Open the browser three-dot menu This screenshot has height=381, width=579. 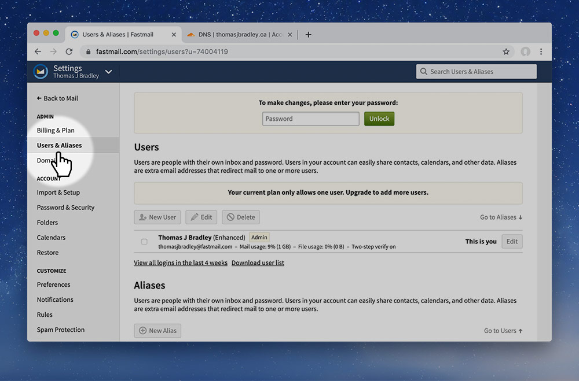pos(541,51)
